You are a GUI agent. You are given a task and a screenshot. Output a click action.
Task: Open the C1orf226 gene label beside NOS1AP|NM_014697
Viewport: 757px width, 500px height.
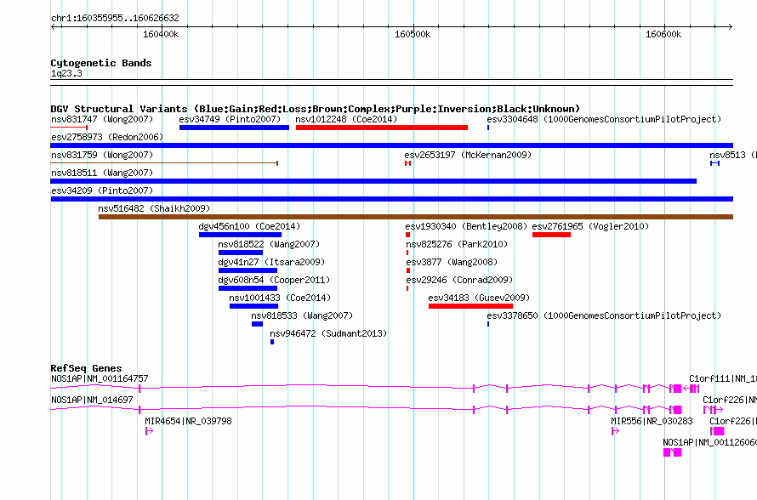tap(730, 401)
